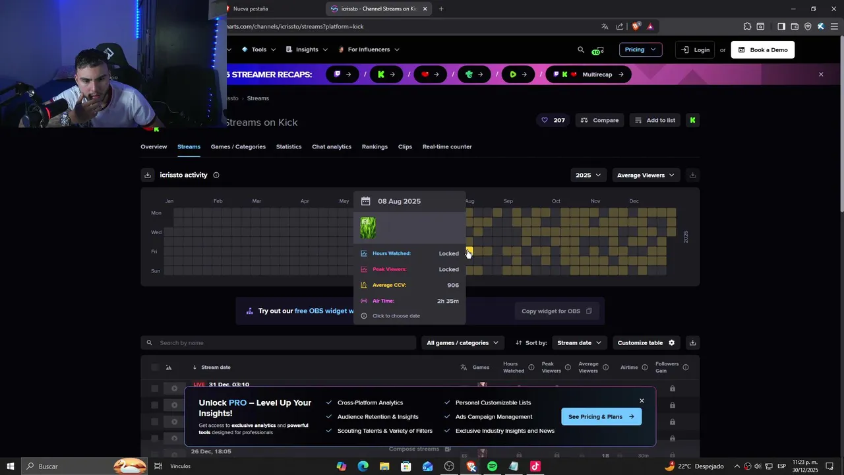The image size is (844, 475).
Task: Click the info icon beside icrissto activity
Action: [216, 175]
